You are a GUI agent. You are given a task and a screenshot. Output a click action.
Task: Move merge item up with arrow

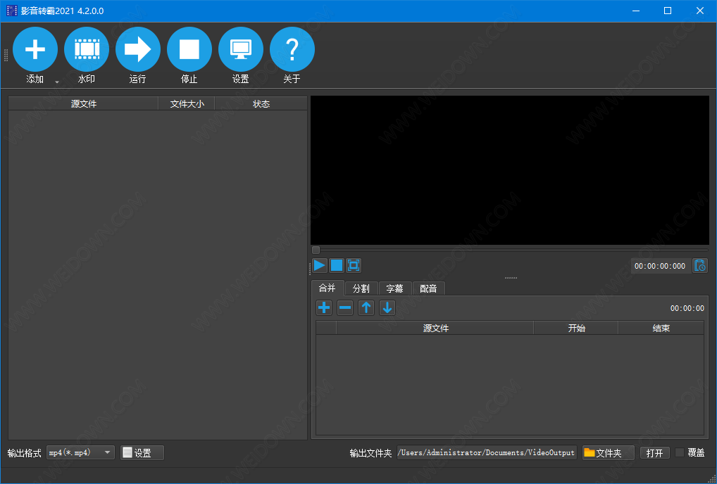point(366,307)
